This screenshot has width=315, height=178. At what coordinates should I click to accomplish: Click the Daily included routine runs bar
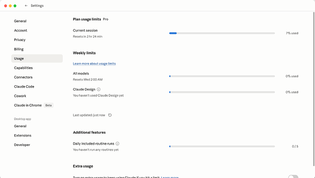tap(222, 147)
